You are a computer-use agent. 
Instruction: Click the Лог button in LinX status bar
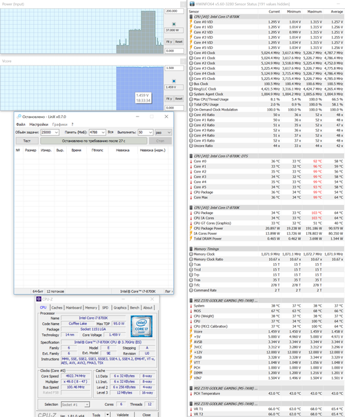(x=168, y=291)
